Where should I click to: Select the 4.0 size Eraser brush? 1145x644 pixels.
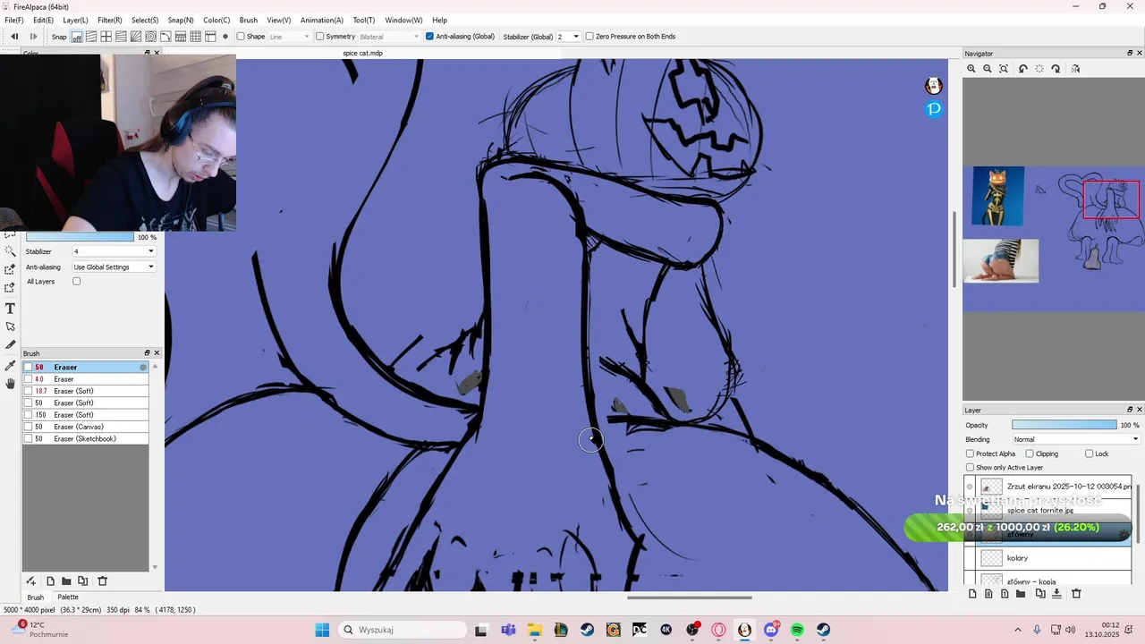pos(86,379)
